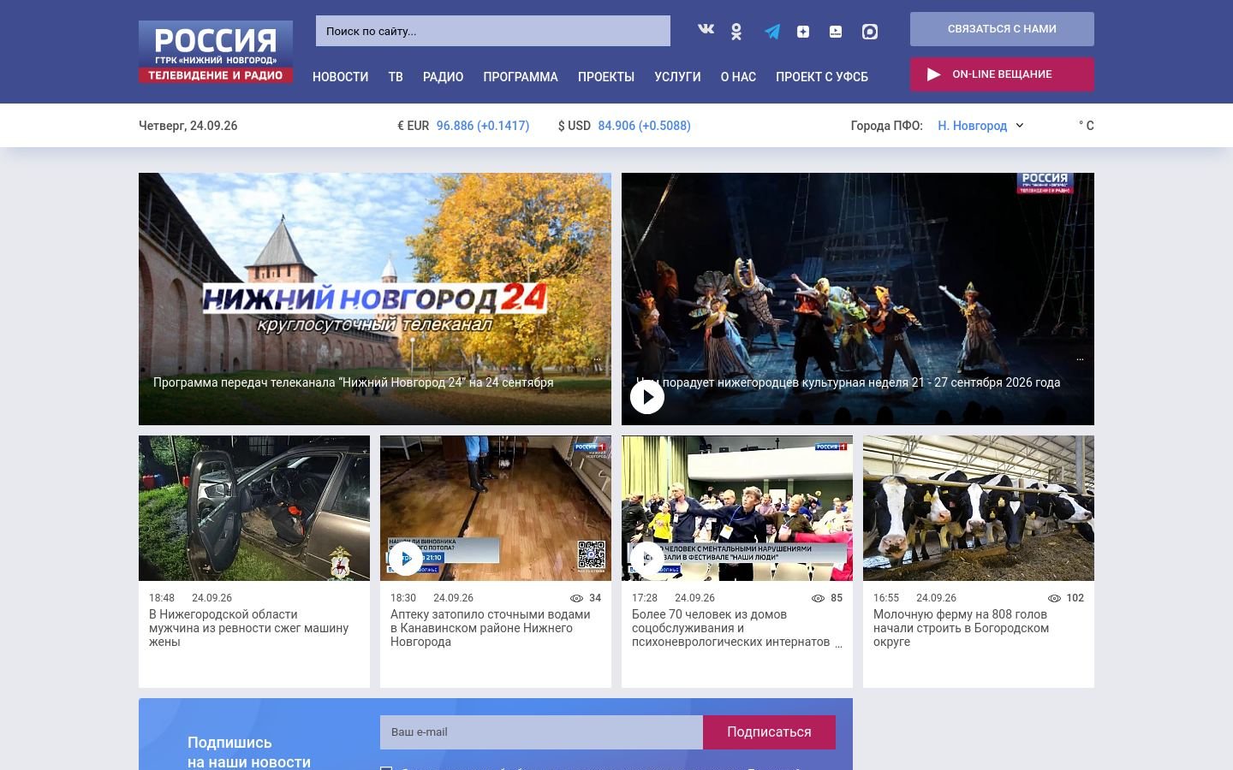Open the chat-bubble messenger icon in header
Screen dimensions: 1233x770
[870, 32]
